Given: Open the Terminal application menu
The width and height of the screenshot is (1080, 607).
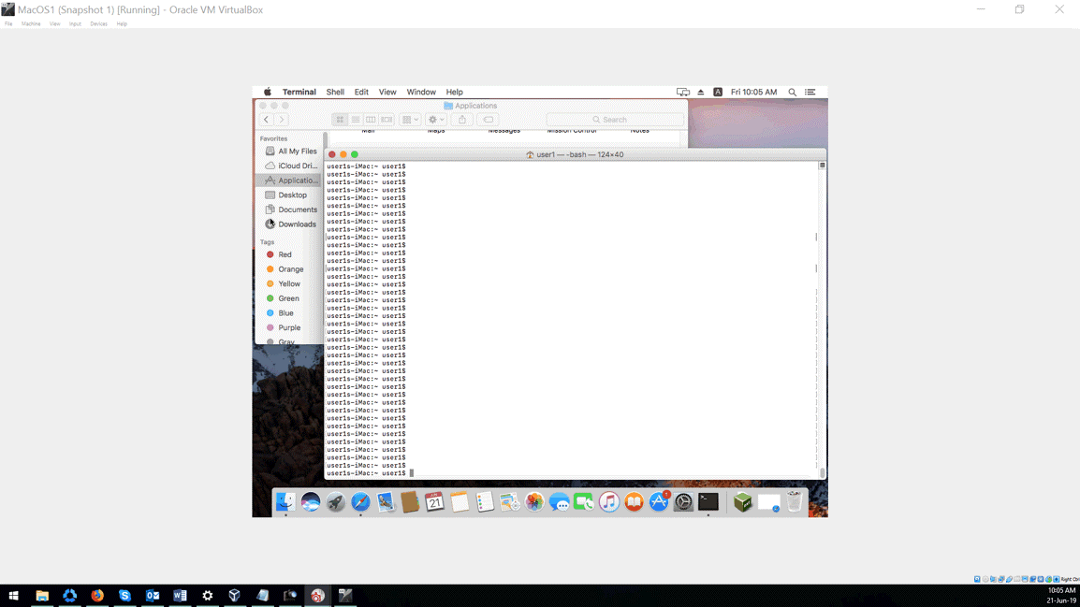Looking at the screenshot, I should coord(299,92).
